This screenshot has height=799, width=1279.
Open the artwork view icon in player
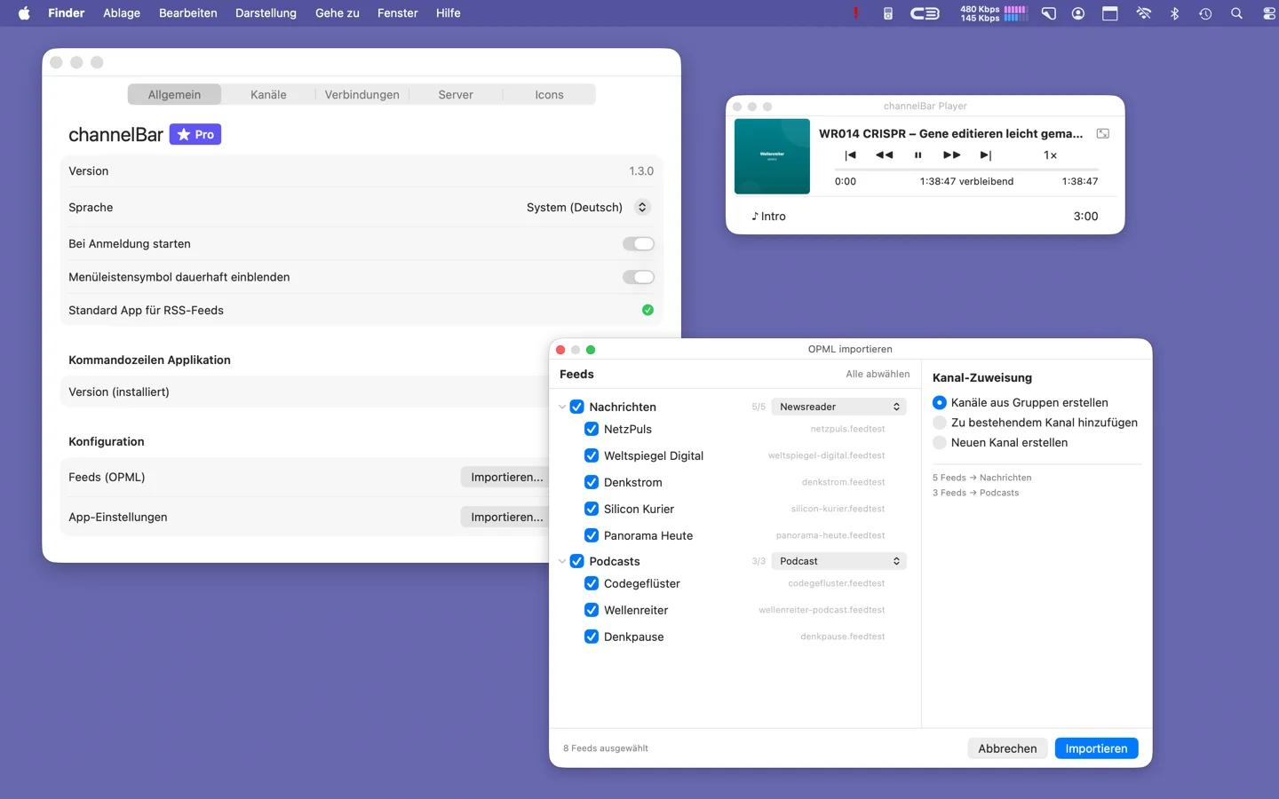click(1102, 134)
